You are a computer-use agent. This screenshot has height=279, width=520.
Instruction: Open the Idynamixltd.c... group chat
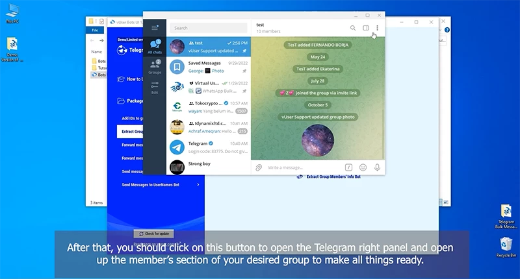[x=209, y=127]
